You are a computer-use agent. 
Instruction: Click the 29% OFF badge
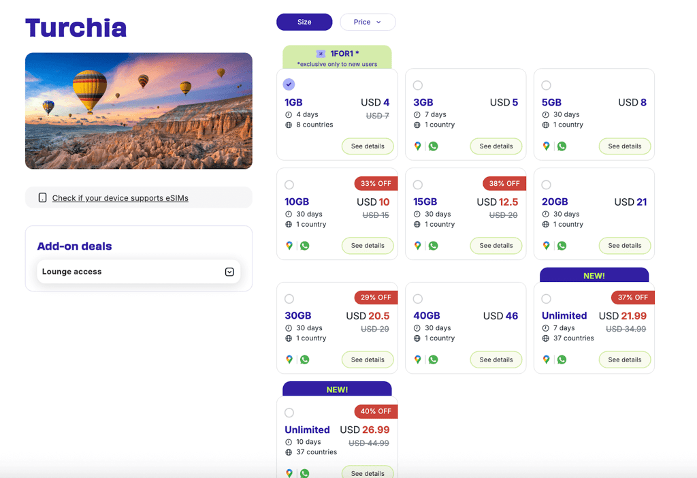coord(376,297)
